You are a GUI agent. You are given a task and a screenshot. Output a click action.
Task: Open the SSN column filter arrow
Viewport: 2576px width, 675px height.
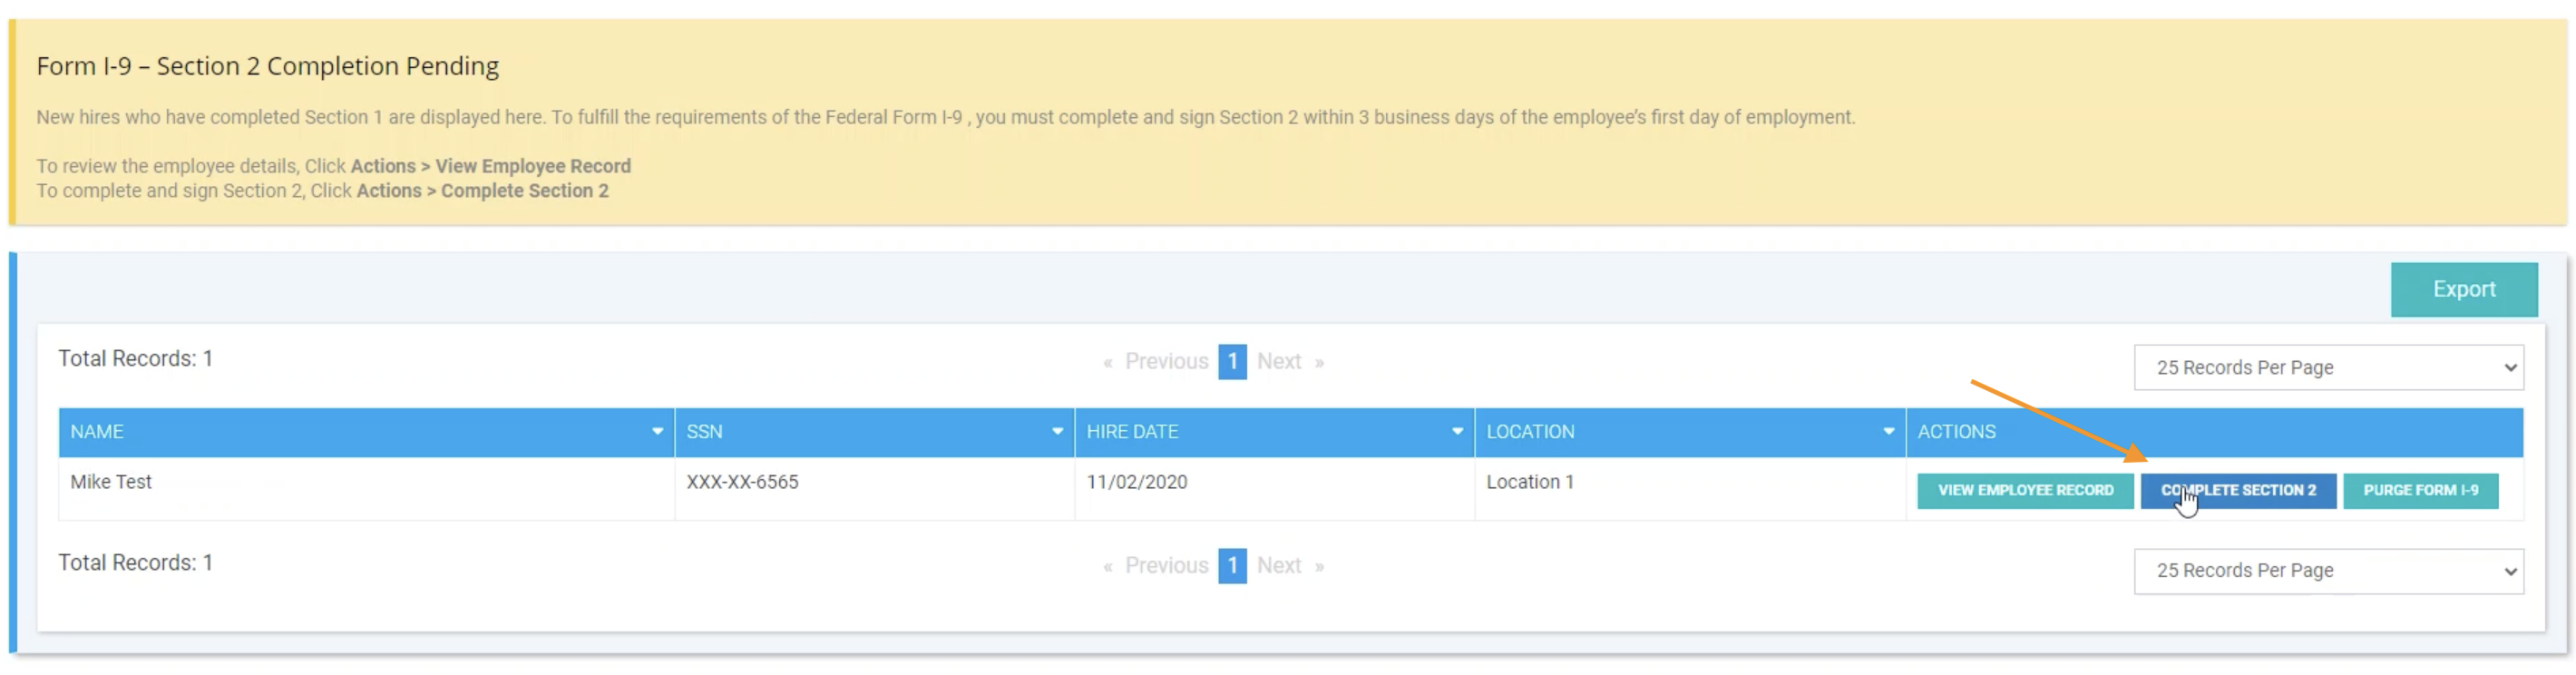coord(1057,431)
